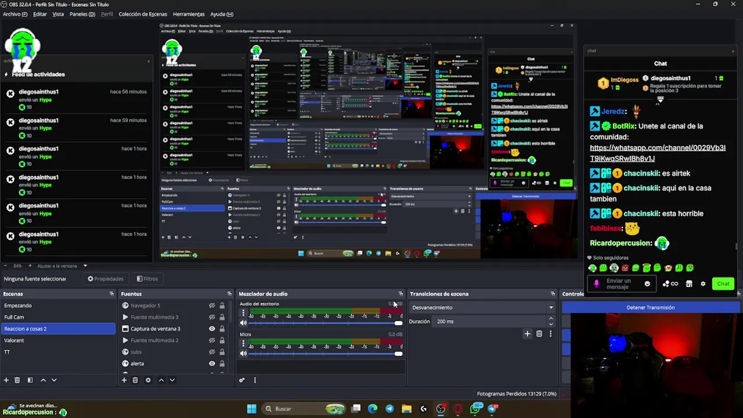This screenshot has width=743, height=418.
Task: Move scene up with the arrow icon
Action: point(43,380)
